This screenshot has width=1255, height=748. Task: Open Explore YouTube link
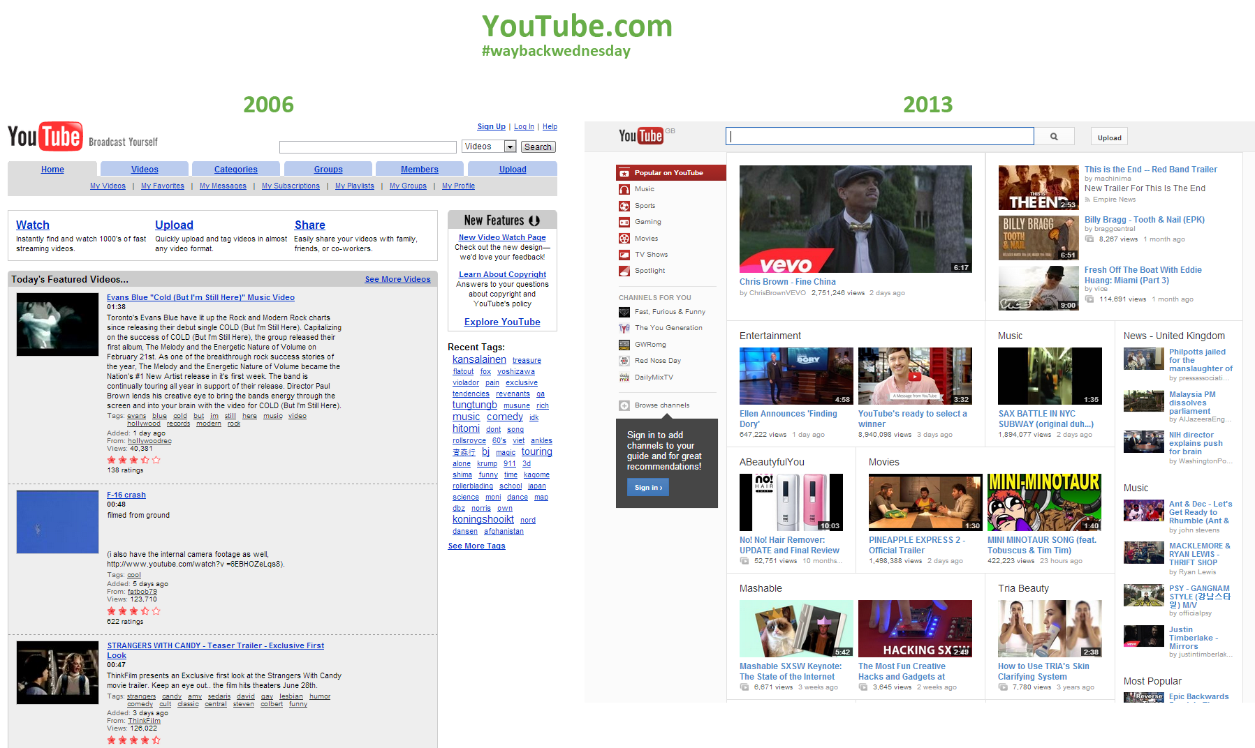(x=502, y=322)
